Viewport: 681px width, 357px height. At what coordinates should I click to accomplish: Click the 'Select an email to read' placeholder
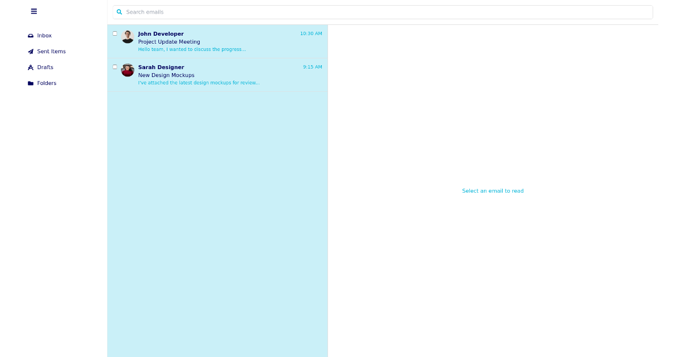pyautogui.click(x=493, y=191)
